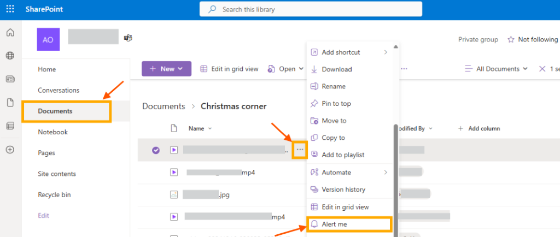Click the SharePoint home icon in left rail

10,32
